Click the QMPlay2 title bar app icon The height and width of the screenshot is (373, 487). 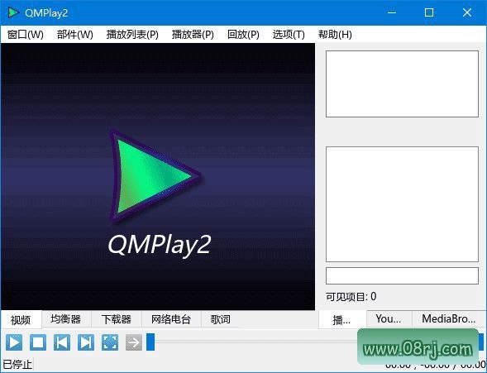tap(13, 12)
